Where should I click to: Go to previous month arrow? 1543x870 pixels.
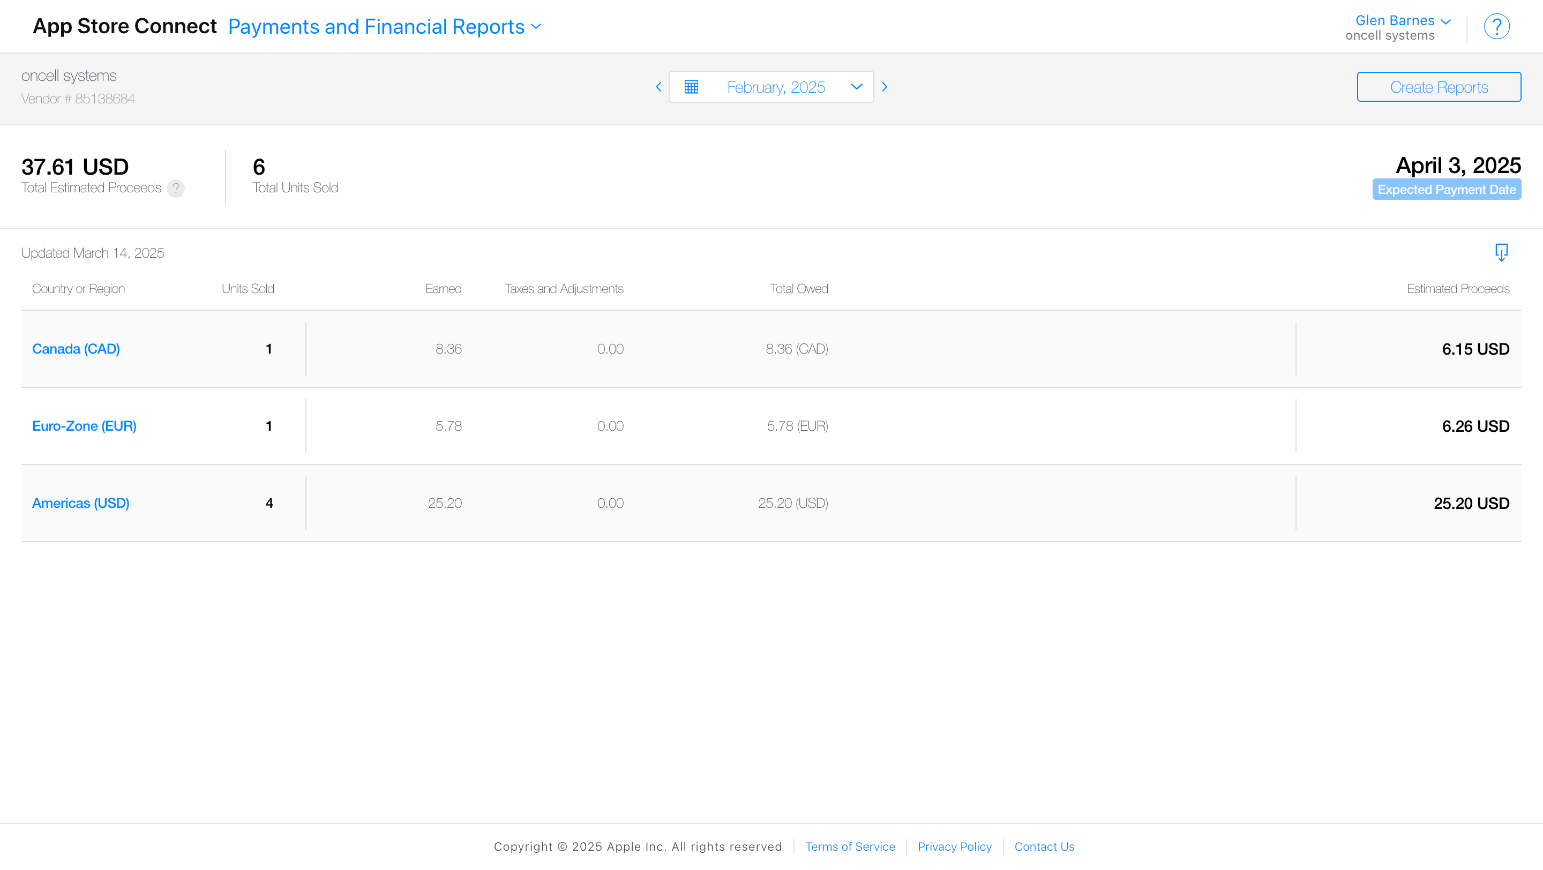pyautogui.click(x=658, y=87)
